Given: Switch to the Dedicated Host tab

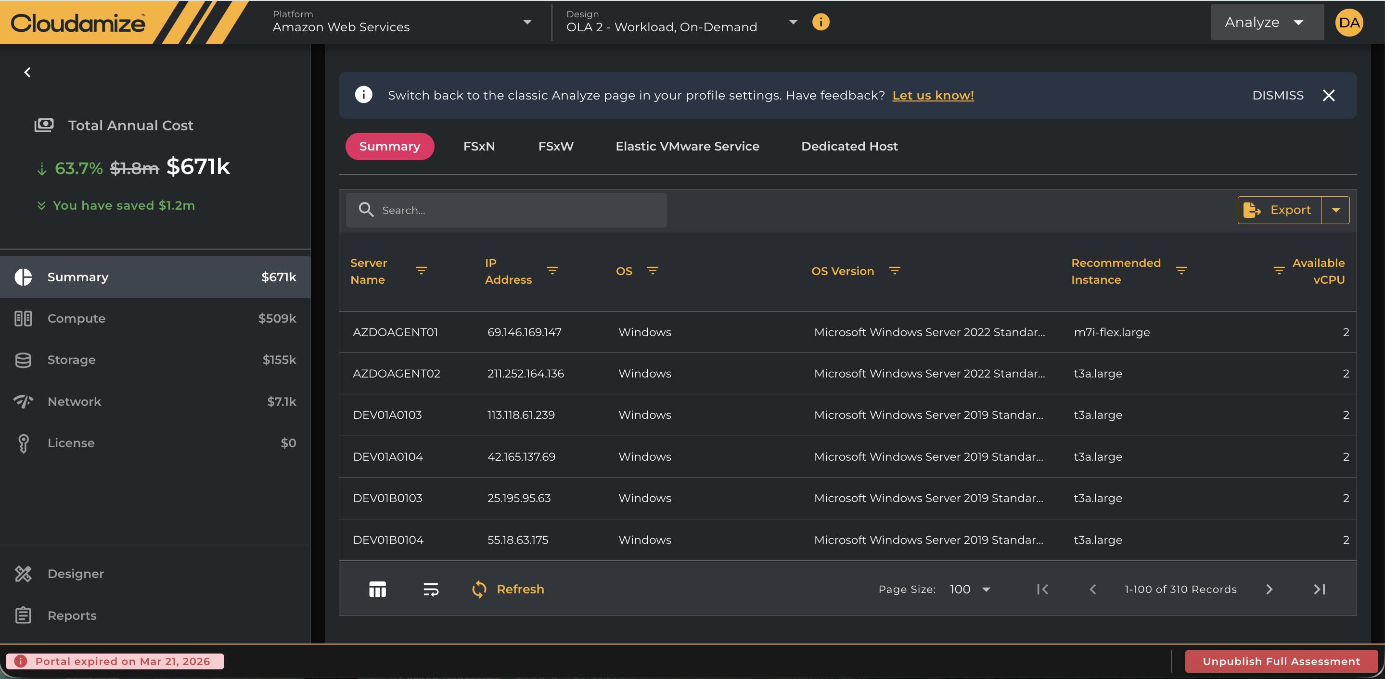Looking at the screenshot, I should pyautogui.click(x=849, y=146).
